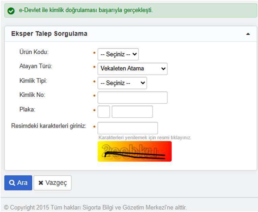This screenshot has width=258, height=212.
Task: Click the Ürün Kodu label
Action: point(34,52)
